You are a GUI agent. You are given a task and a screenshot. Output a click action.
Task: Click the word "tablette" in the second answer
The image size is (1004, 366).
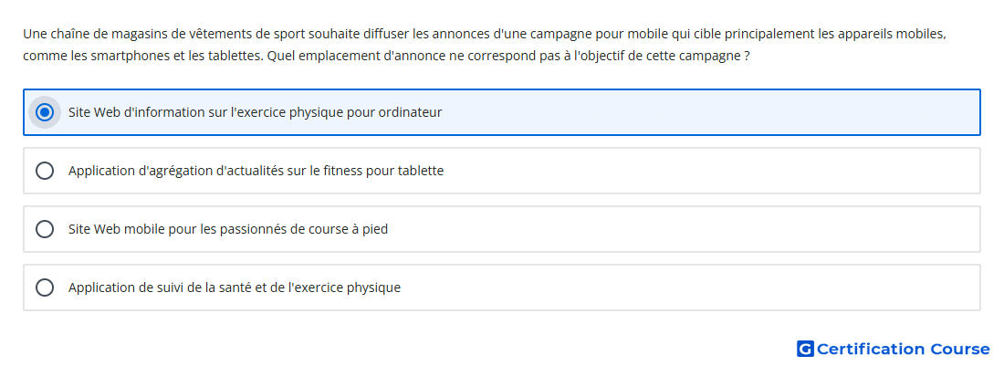coord(421,171)
